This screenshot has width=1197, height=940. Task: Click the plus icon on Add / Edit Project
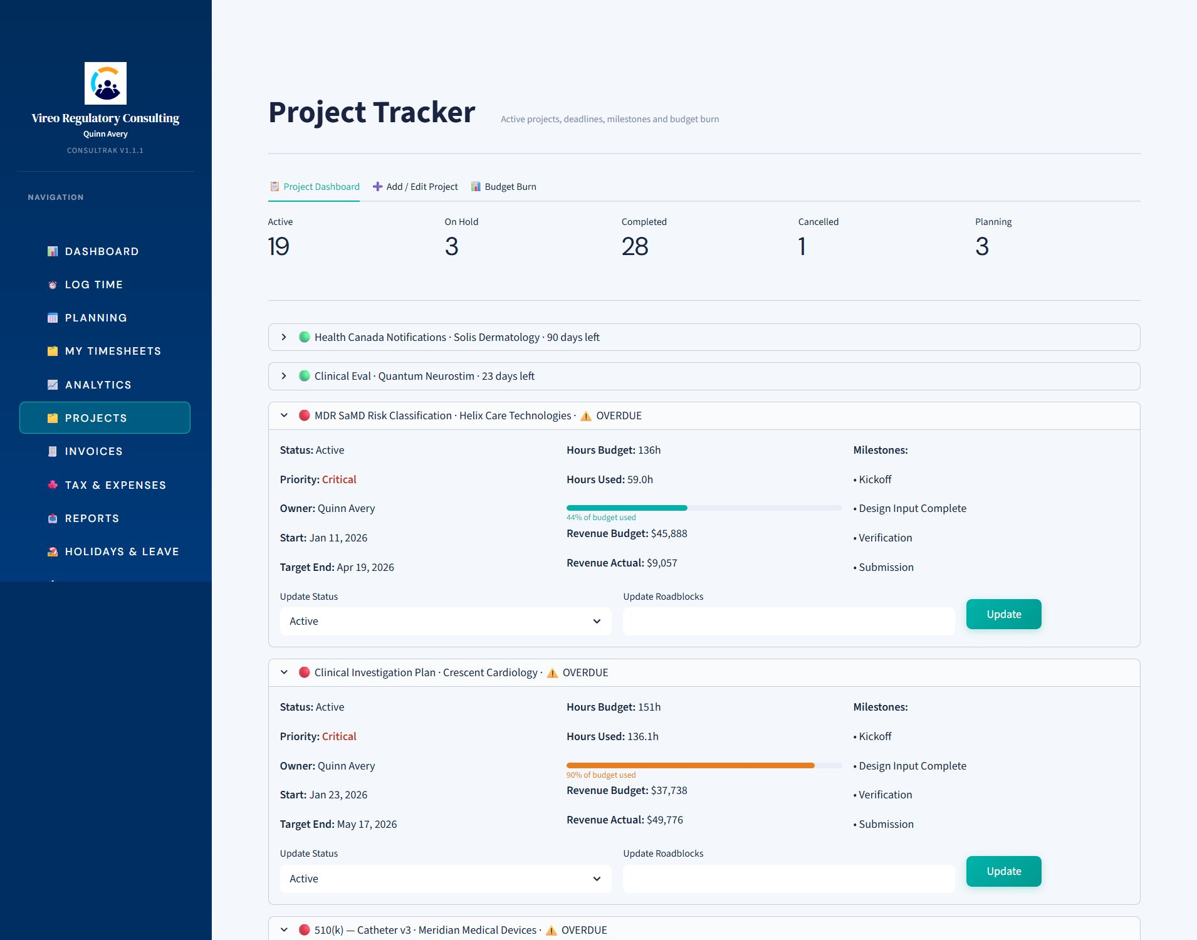click(x=377, y=186)
